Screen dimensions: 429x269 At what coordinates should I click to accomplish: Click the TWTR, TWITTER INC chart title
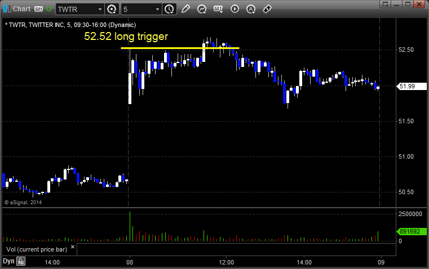(x=70, y=25)
